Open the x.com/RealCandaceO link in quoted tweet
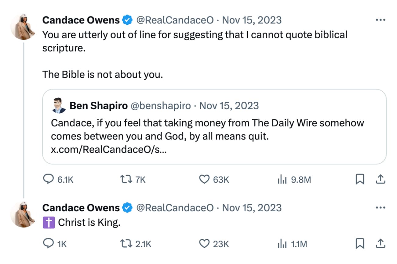Viewport: 397px width, 264px height. [109, 150]
